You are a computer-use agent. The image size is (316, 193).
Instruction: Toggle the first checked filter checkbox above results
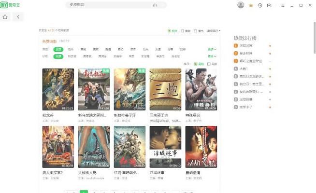click(169, 31)
